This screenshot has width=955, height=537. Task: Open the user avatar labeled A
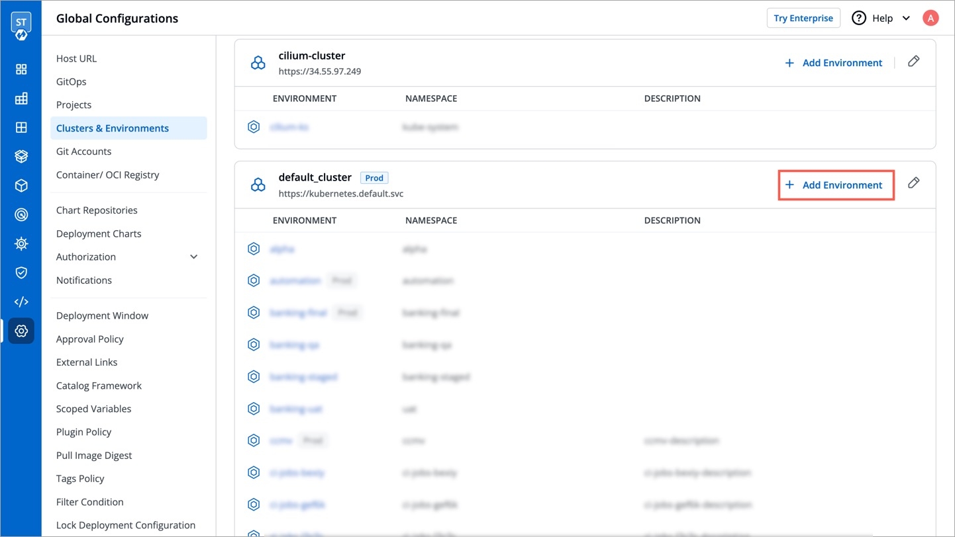click(x=930, y=18)
